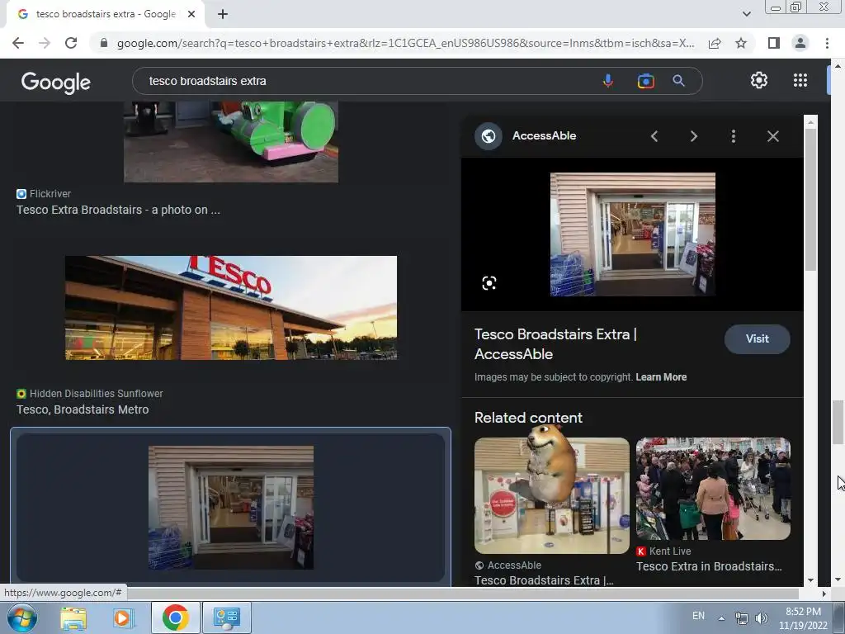Show the previous image in the preview panel
This screenshot has width=845, height=634.
pyautogui.click(x=654, y=136)
